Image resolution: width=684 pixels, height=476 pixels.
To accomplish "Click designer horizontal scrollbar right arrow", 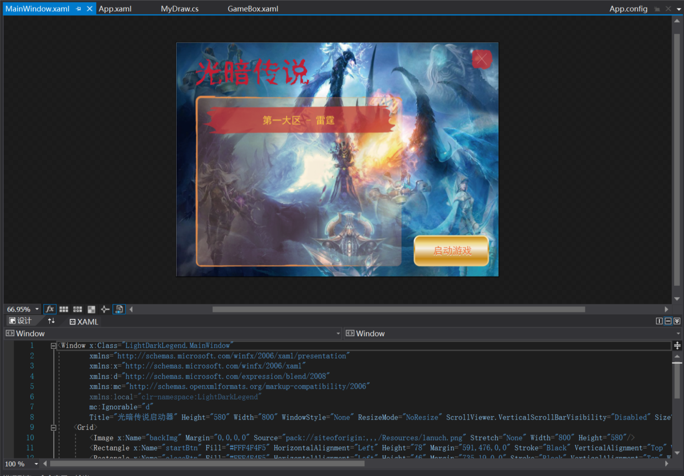I will [666, 309].
